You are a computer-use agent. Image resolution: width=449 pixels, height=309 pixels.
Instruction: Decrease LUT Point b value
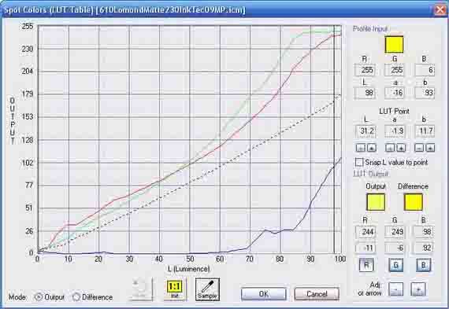[x=419, y=148]
